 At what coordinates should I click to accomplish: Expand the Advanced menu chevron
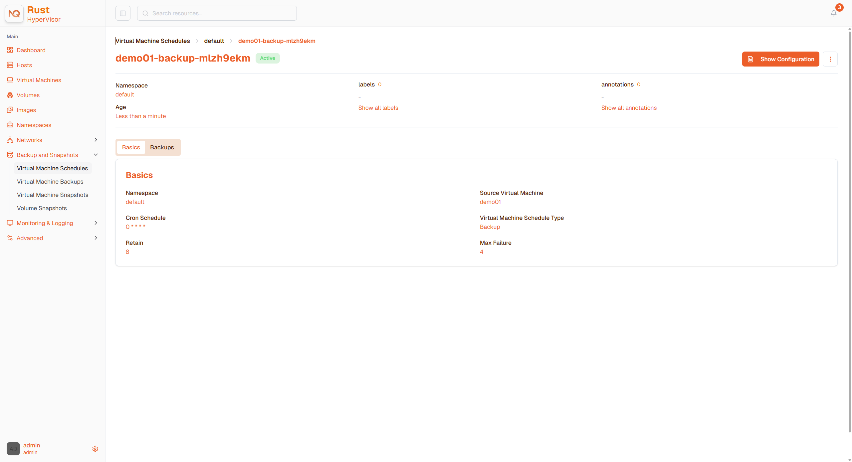coord(96,238)
